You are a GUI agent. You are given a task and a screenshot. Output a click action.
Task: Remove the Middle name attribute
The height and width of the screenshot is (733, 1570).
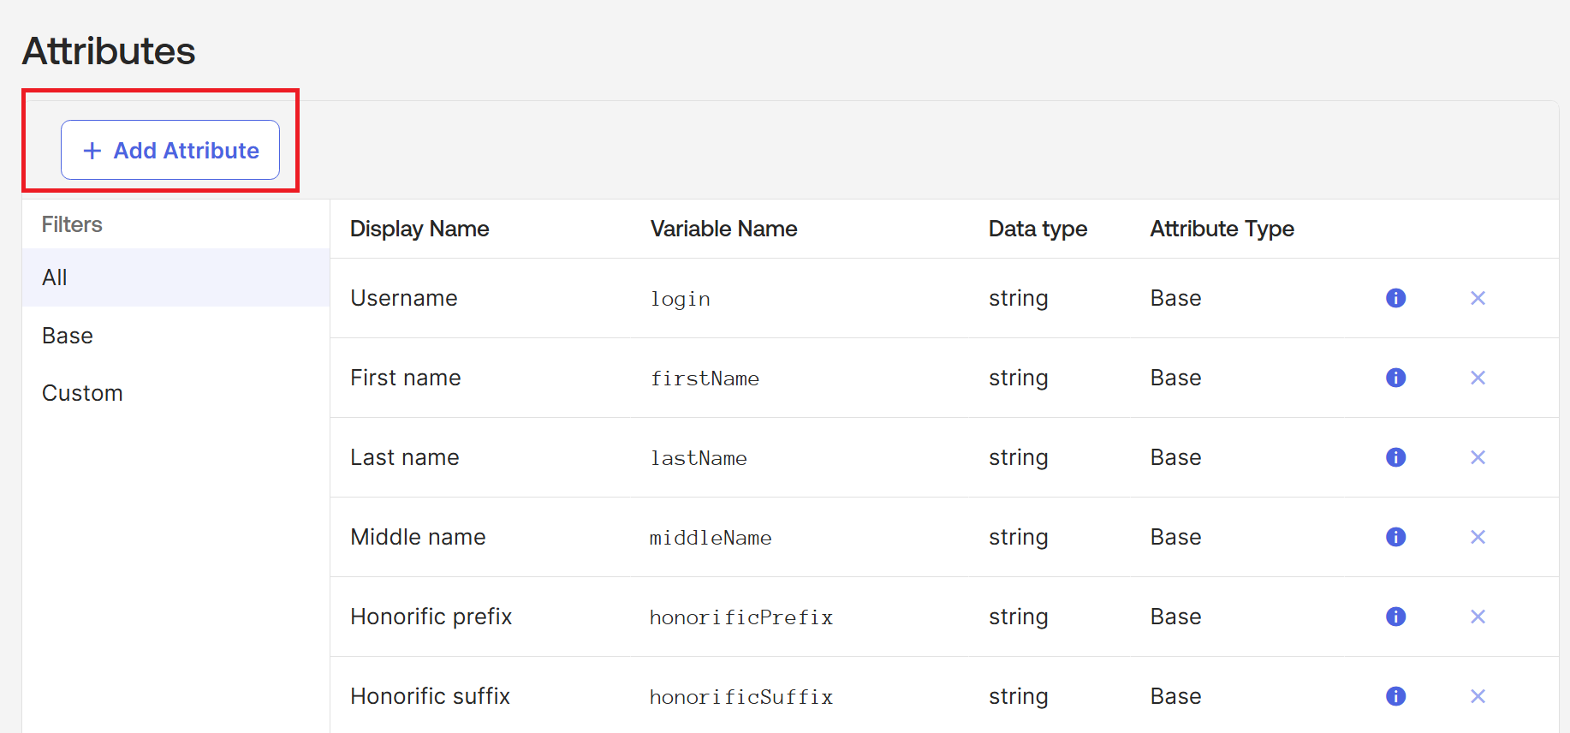pos(1478,537)
